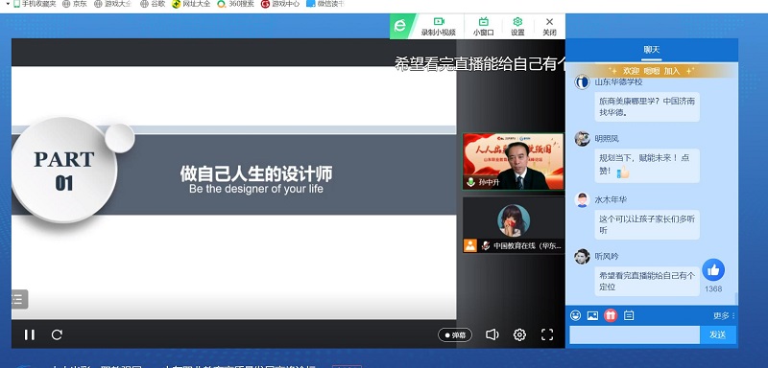Expand the bookmarks bar dropdown arrow

8,4
